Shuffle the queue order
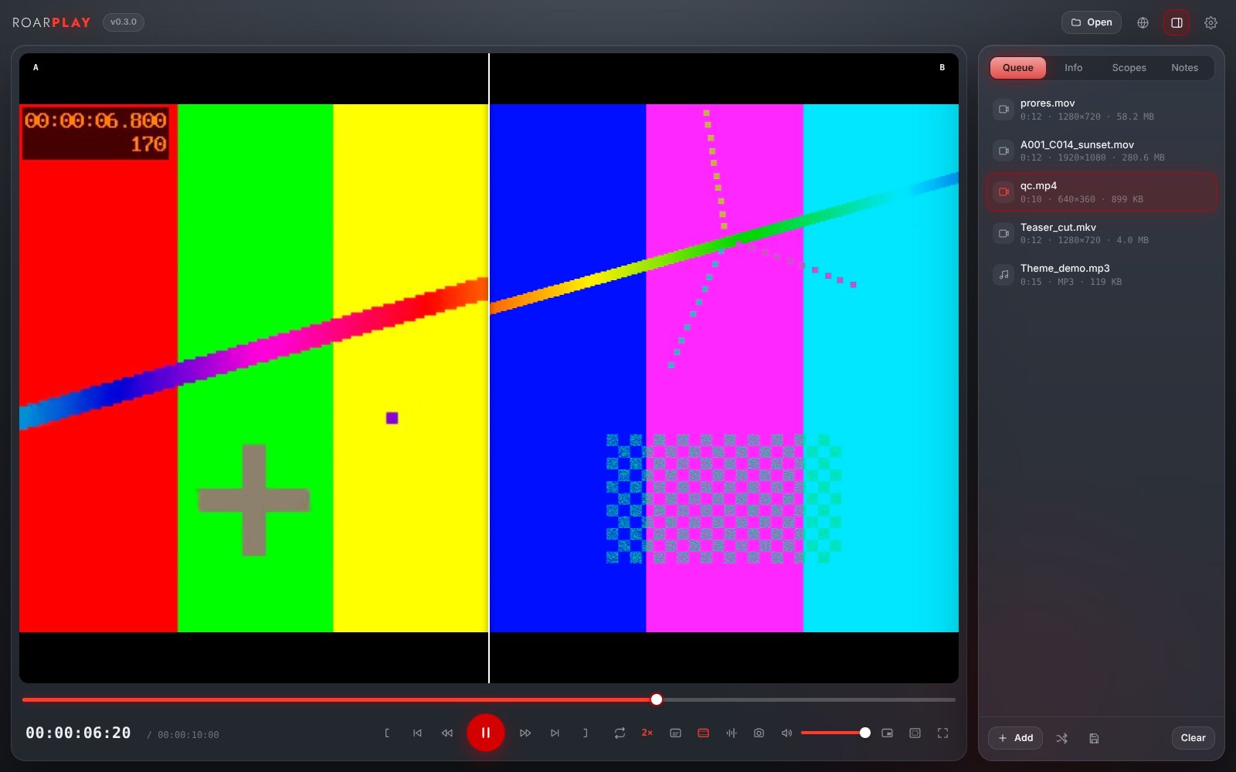The width and height of the screenshot is (1236, 772). tap(1061, 738)
